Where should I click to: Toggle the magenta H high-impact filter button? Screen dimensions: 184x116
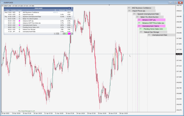point(69,34)
